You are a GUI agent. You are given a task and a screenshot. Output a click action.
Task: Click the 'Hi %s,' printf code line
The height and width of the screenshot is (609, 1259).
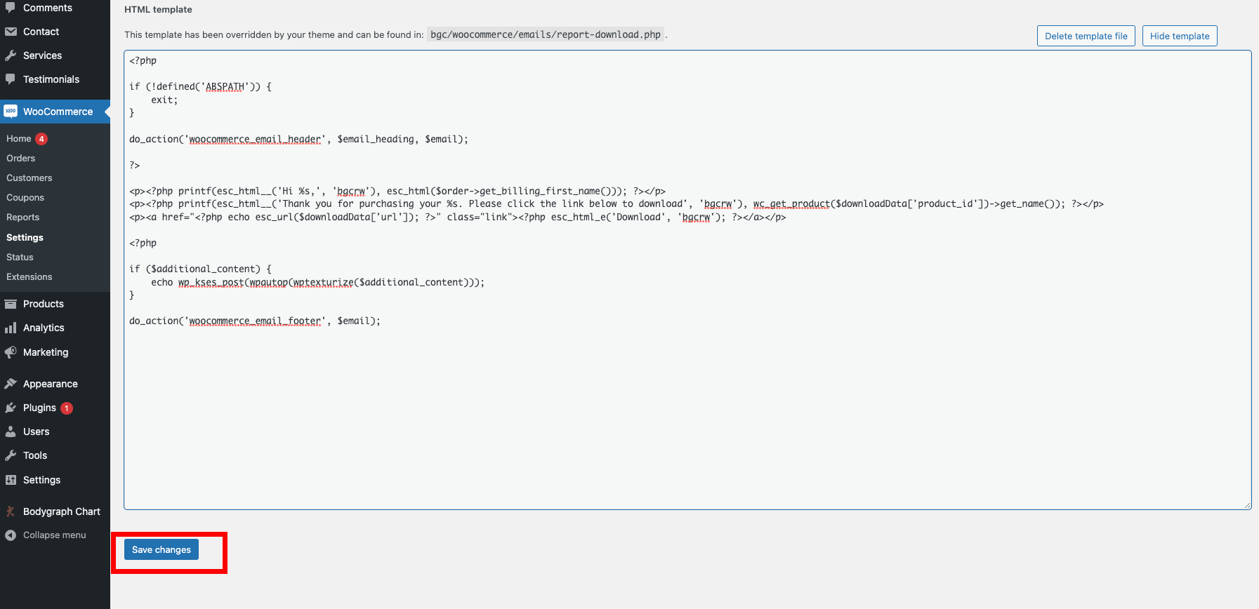pos(397,191)
